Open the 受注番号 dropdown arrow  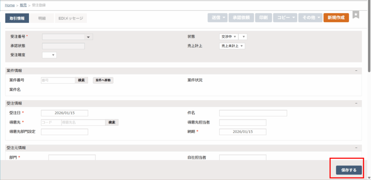(88, 37)
